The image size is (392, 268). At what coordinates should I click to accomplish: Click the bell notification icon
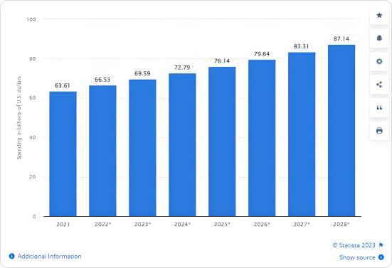tap(379, 38)
